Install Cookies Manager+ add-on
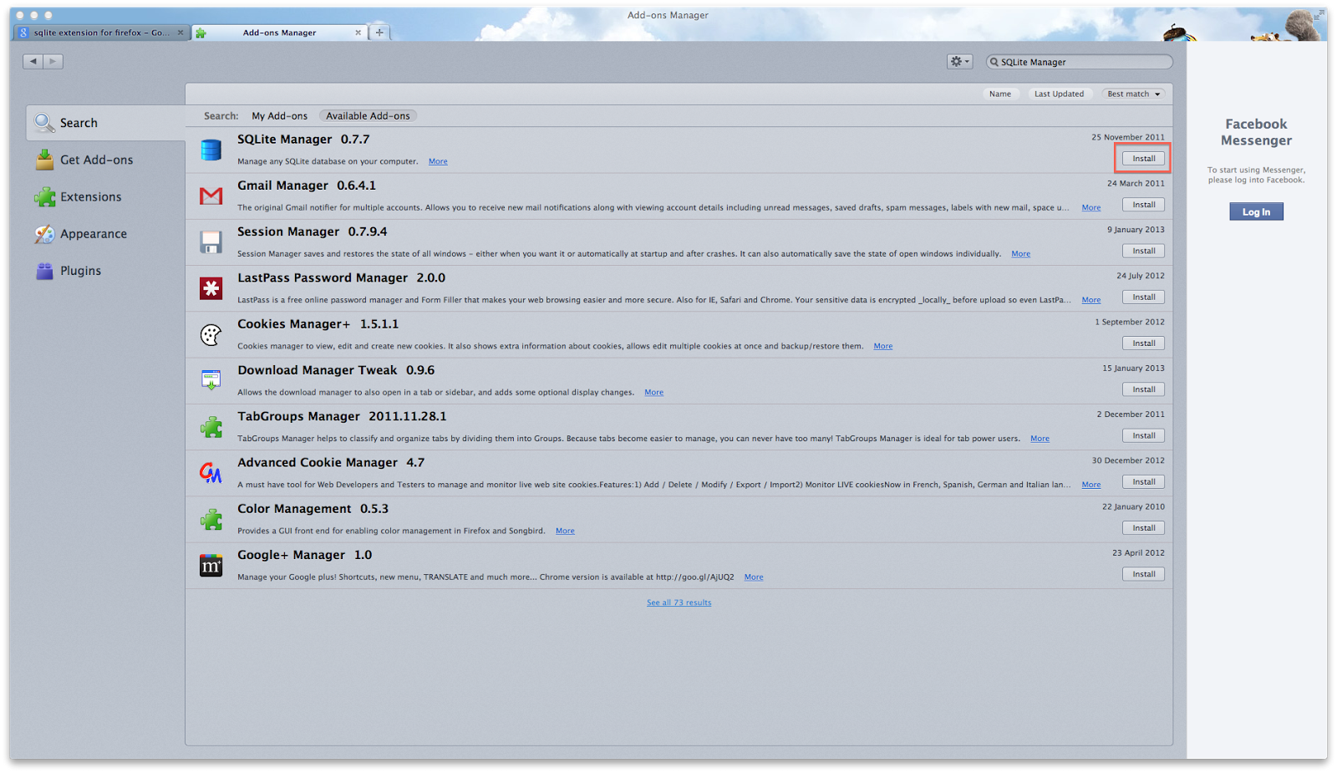Image resolution: width=1337 pixels, height=773 pixels. point(1143,343)
